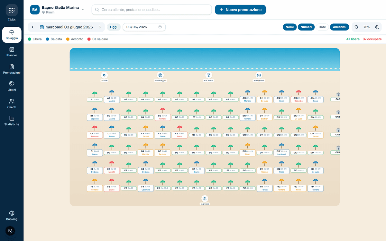Screen dimensions: 386x241
Task: Click the calendar icon in date picker field
Action: 160,27
